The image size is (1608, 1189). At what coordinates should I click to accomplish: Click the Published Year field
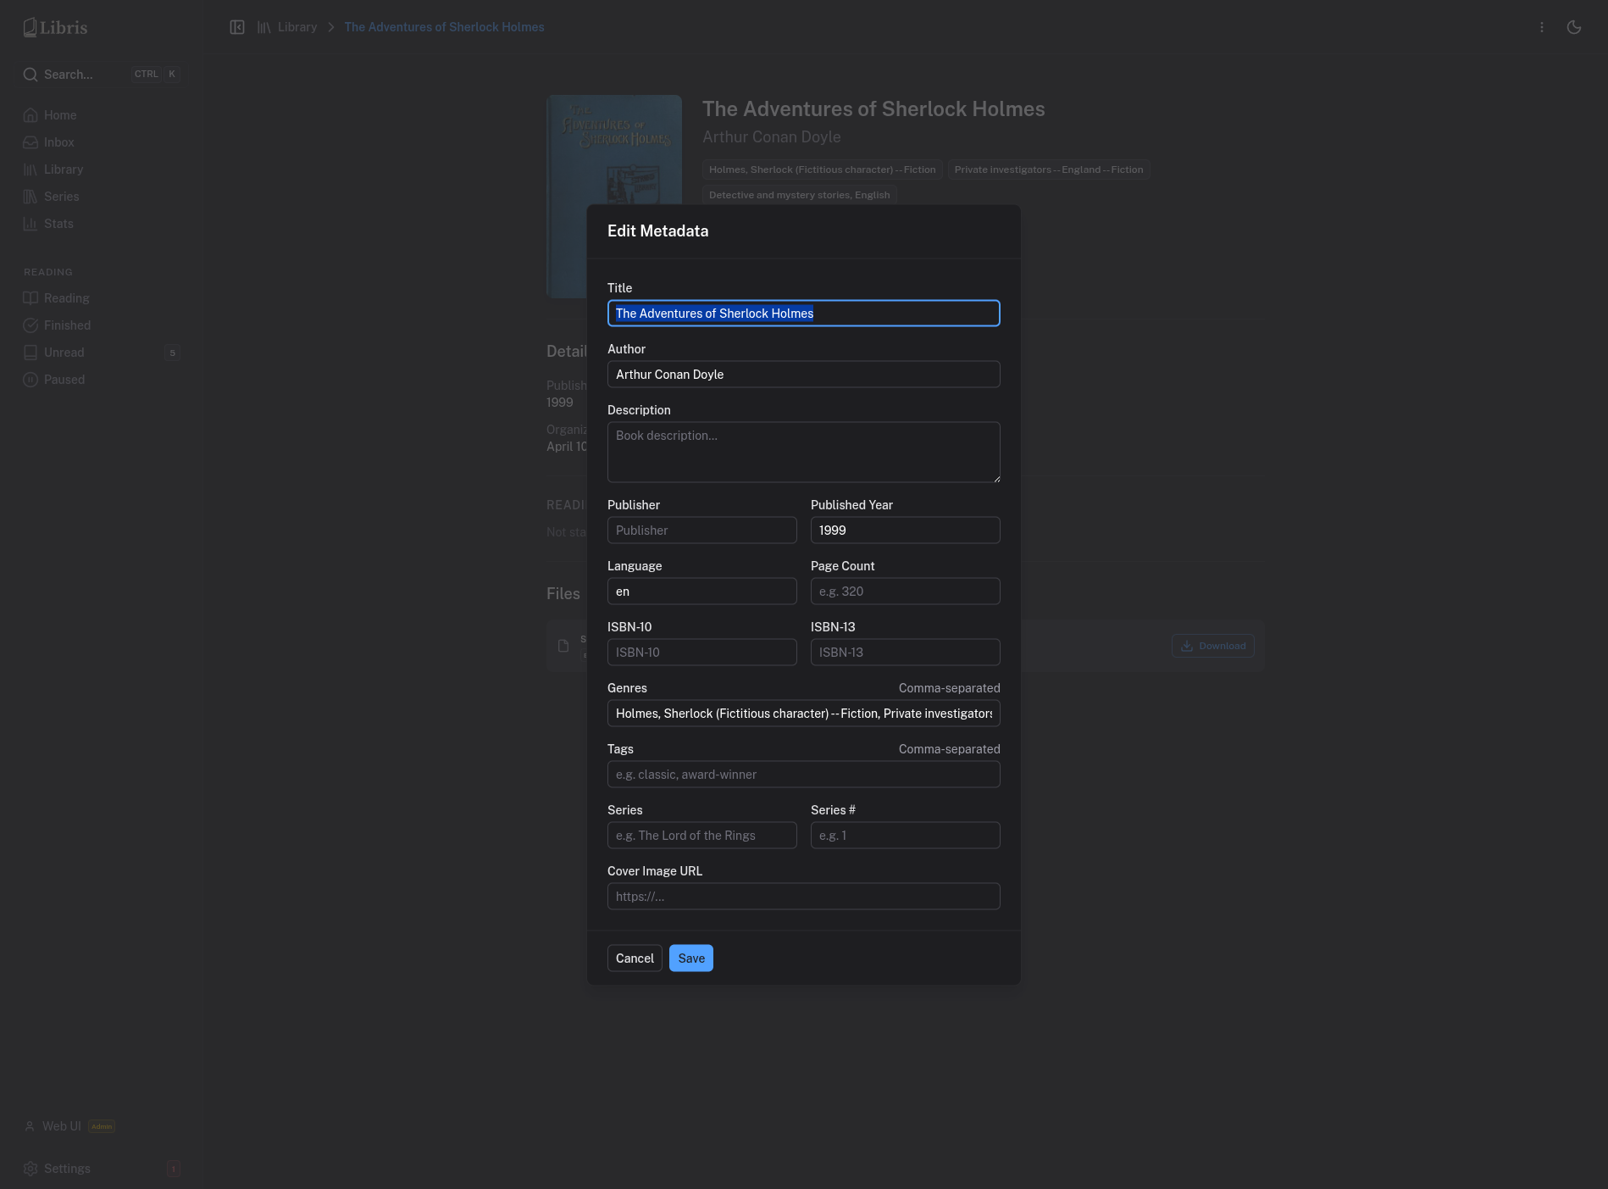[x=905, y=531]
